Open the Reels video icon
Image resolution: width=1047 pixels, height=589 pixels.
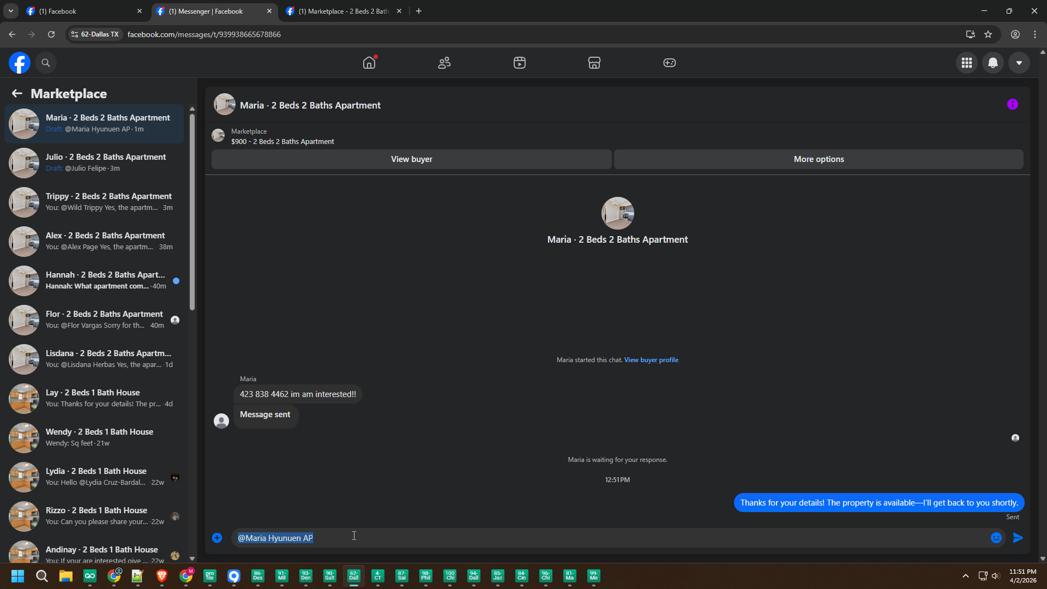pos(520,63)
